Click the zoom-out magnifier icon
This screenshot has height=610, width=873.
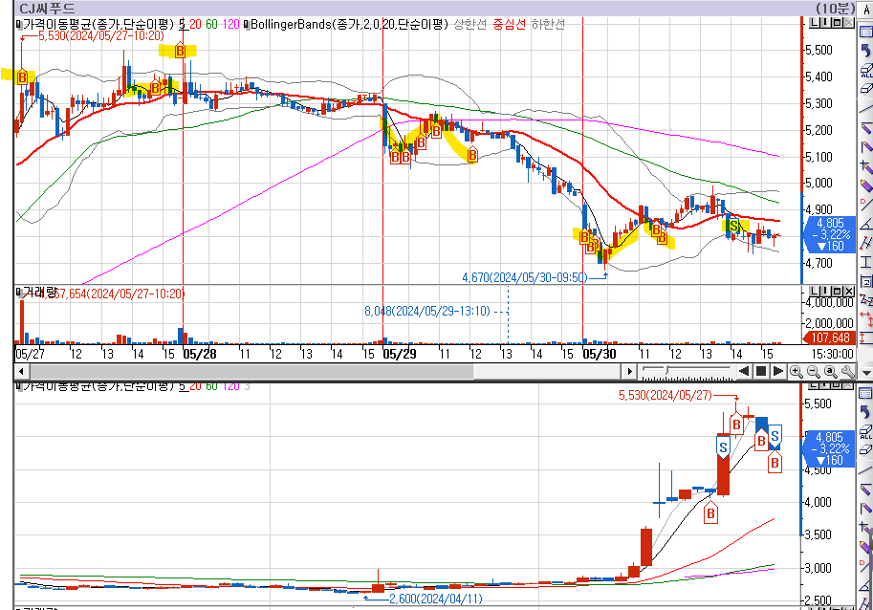pyautogui.click(x=814, y=372)
